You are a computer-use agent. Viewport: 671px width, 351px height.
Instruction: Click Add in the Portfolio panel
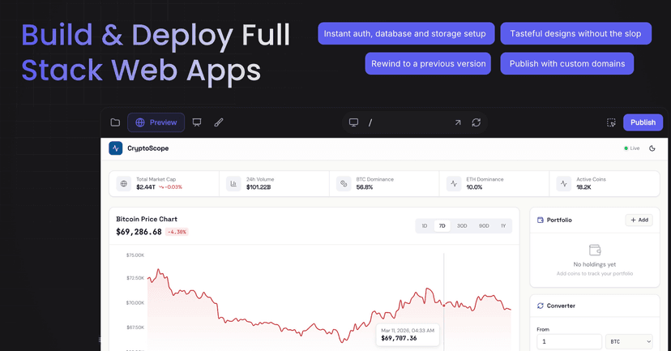tap(639, 220)
